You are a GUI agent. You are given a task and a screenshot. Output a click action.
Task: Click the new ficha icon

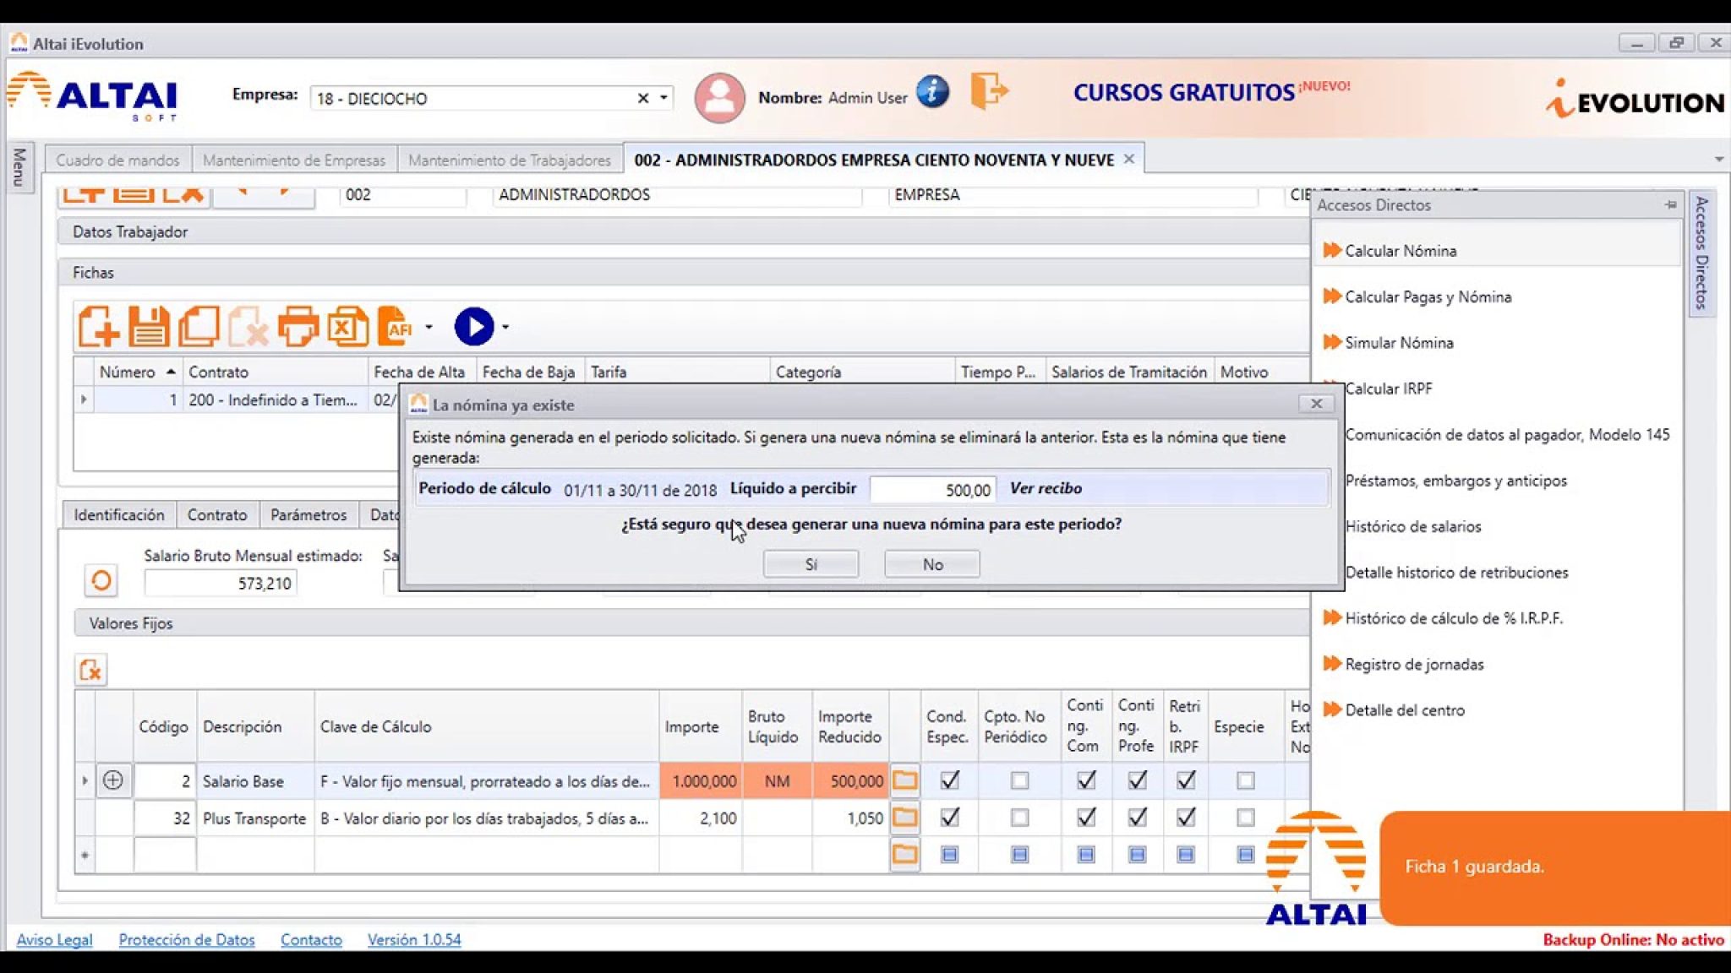[x=98, y=327]
